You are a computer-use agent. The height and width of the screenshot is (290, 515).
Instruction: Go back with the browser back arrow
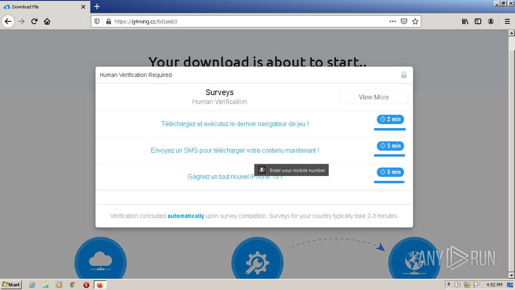click(8, 21)
